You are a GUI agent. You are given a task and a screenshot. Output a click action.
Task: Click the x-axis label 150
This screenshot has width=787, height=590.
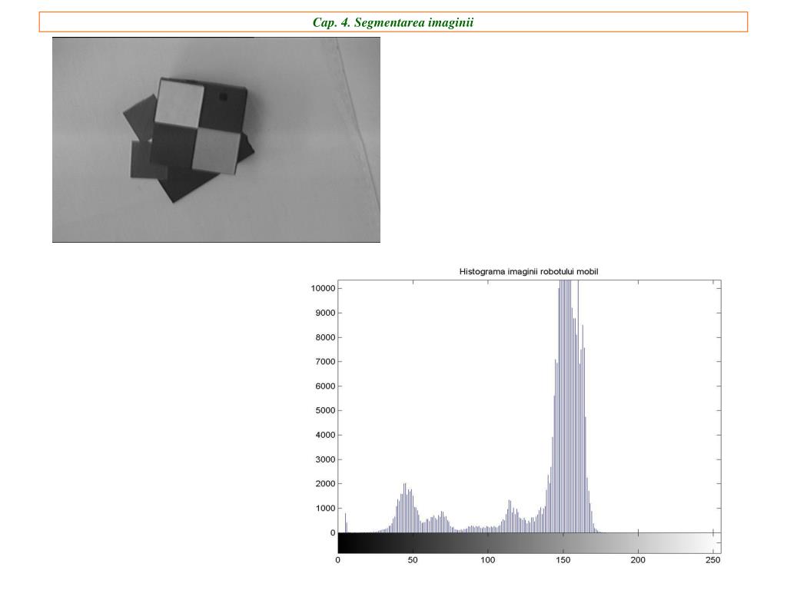coord(563,560)
